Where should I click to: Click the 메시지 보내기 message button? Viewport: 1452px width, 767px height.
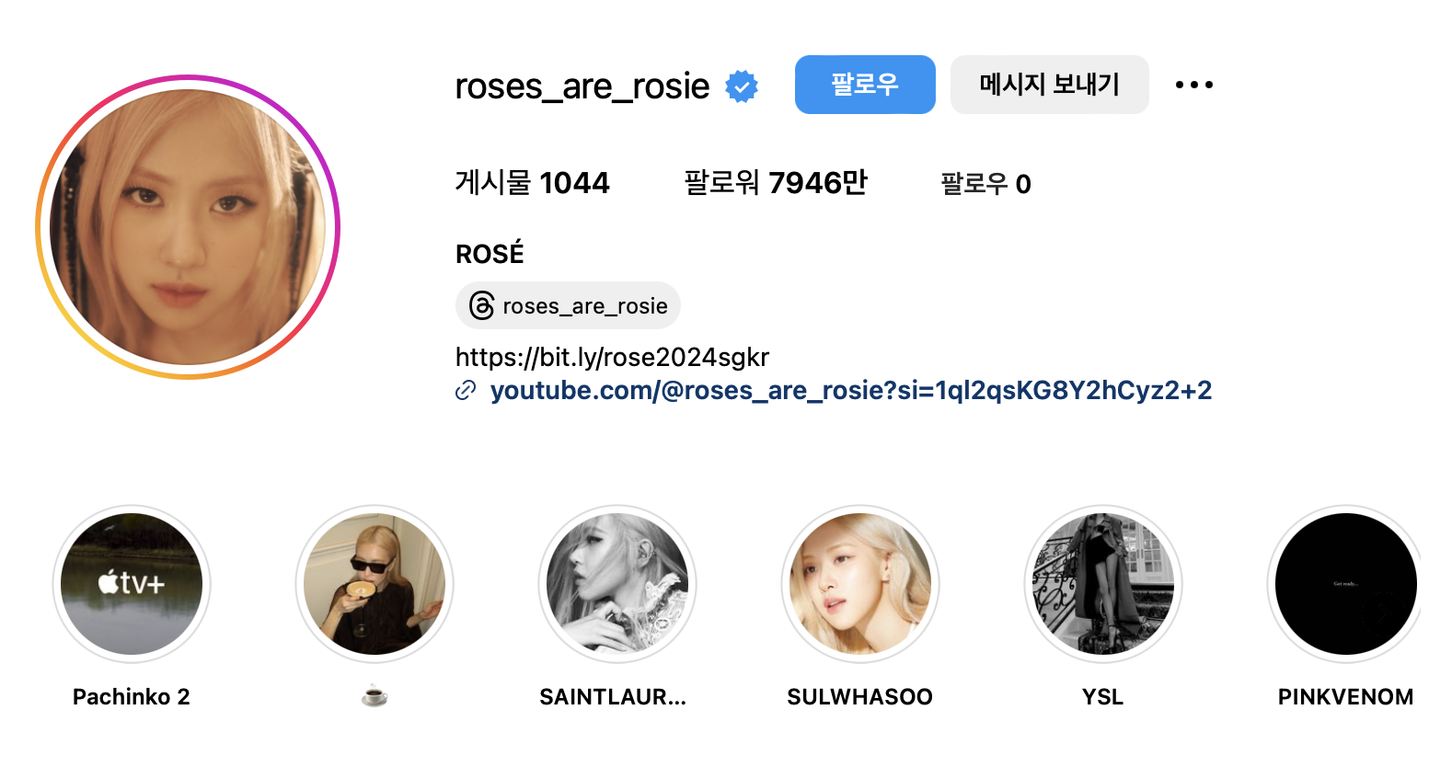(1050, 85)
